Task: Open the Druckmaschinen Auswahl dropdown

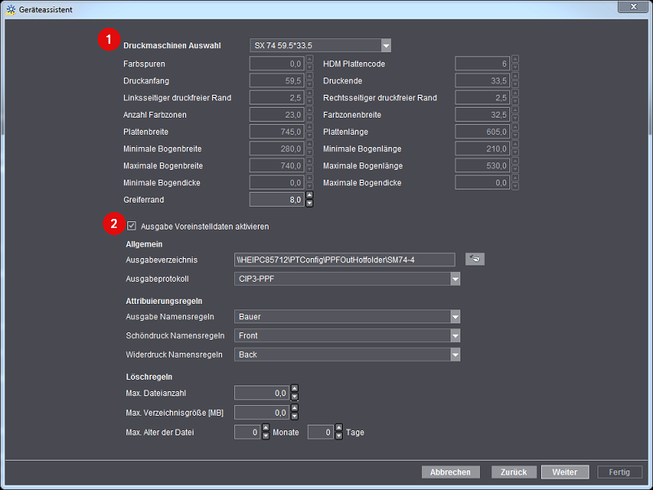Action: (386, 46)
